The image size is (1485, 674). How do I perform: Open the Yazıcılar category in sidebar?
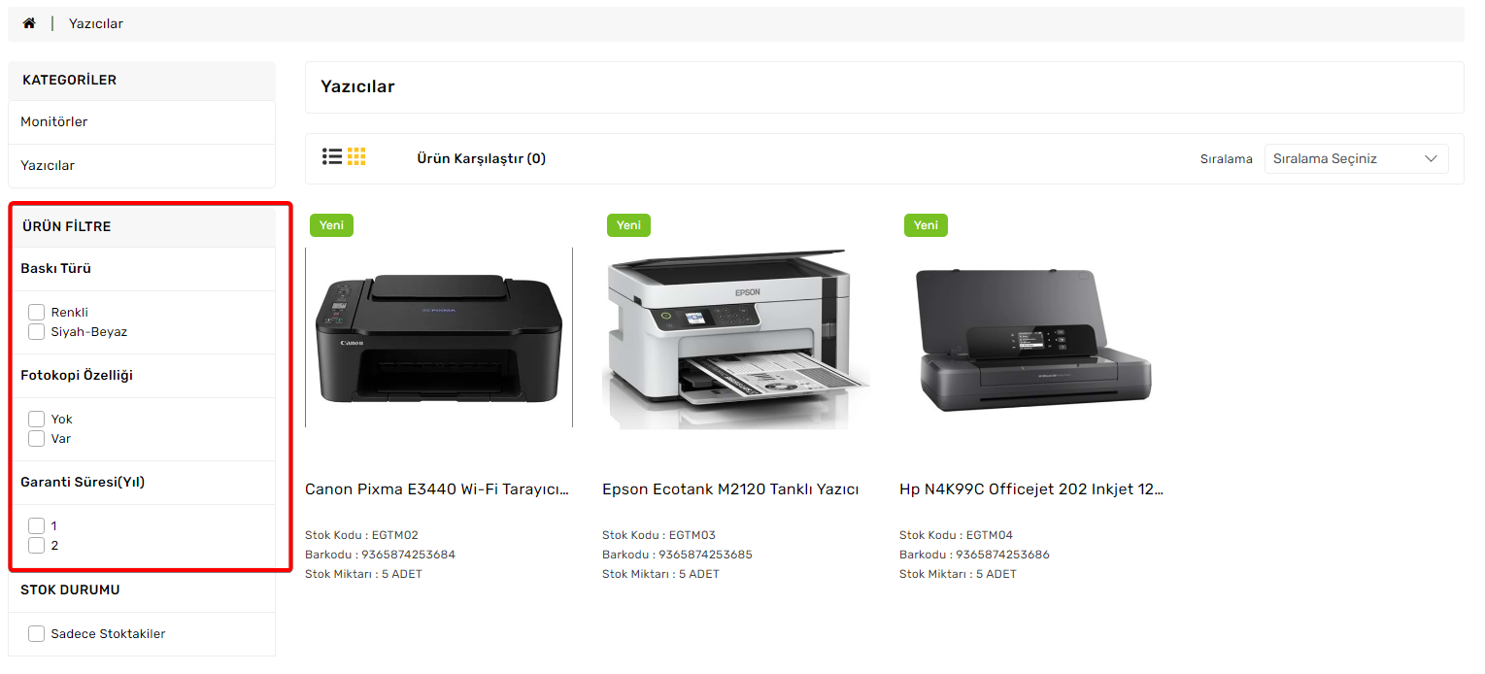point(142,166)
